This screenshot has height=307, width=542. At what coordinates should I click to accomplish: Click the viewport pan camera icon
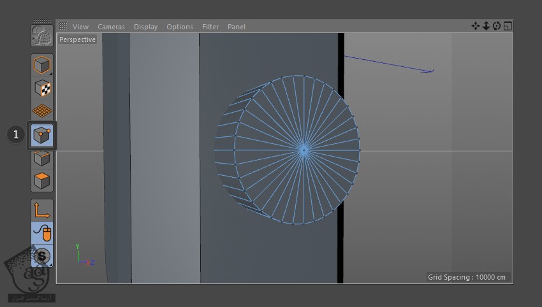[475, 26]
